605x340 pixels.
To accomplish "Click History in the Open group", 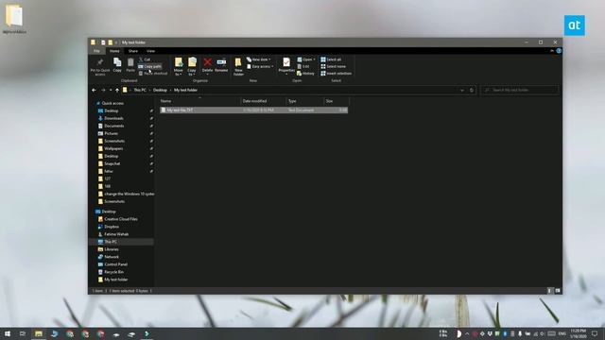I will click(305, 74).
